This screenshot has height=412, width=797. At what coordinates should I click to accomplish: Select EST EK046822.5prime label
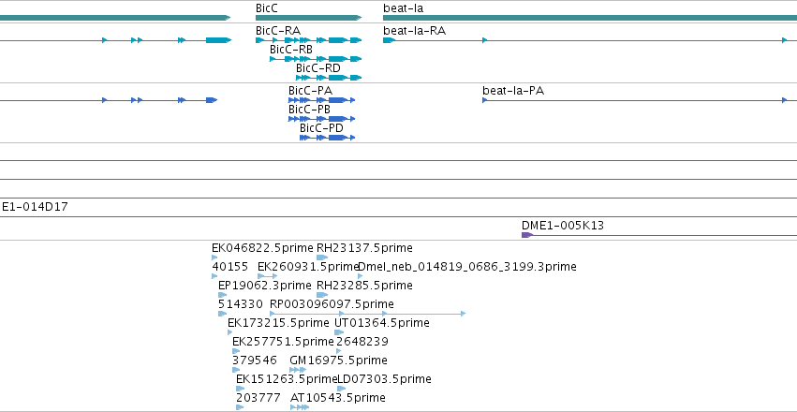click(262, 248)
